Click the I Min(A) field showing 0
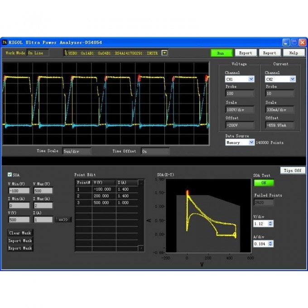 pos(19,206)
